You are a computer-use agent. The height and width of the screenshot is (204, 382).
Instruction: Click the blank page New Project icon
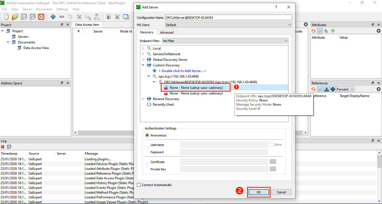pos(6,17)
